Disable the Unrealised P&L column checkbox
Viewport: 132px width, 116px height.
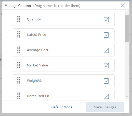point(106,96)
